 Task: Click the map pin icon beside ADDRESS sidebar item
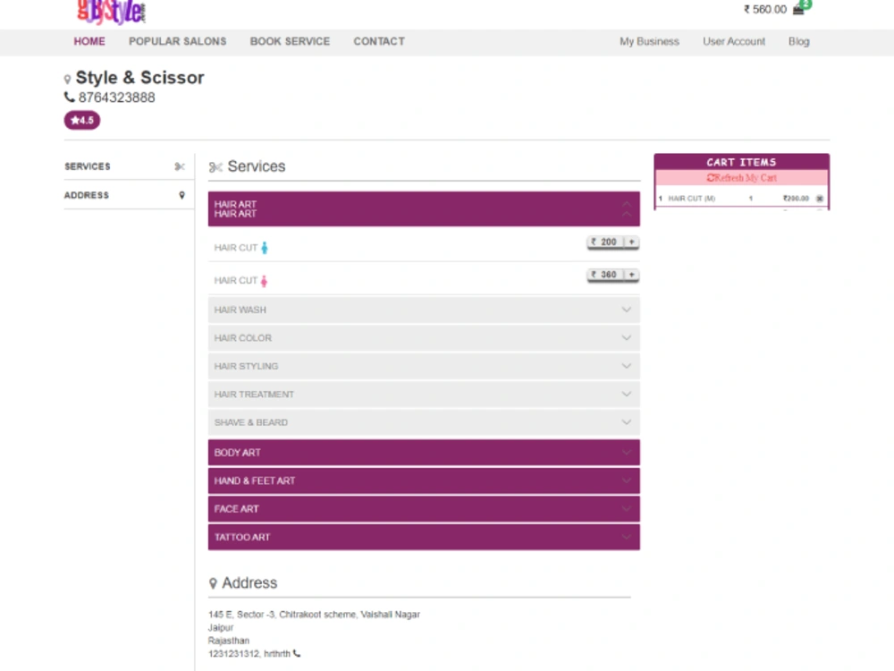coord(181,195)
